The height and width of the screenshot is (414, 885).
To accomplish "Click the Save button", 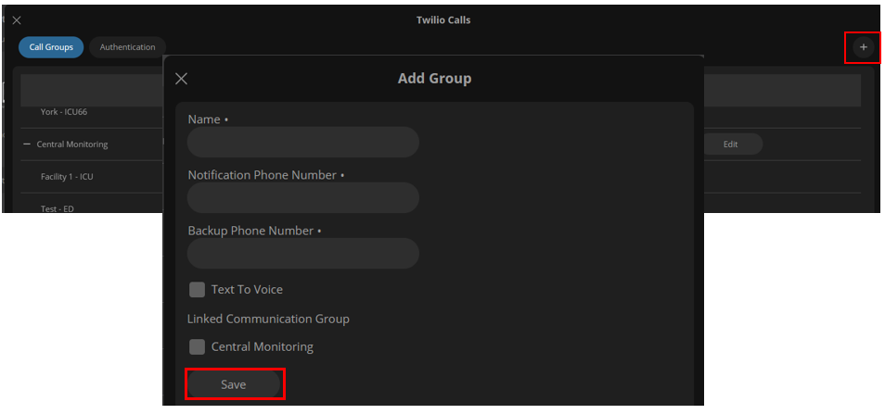I will (x=234, y=384).
